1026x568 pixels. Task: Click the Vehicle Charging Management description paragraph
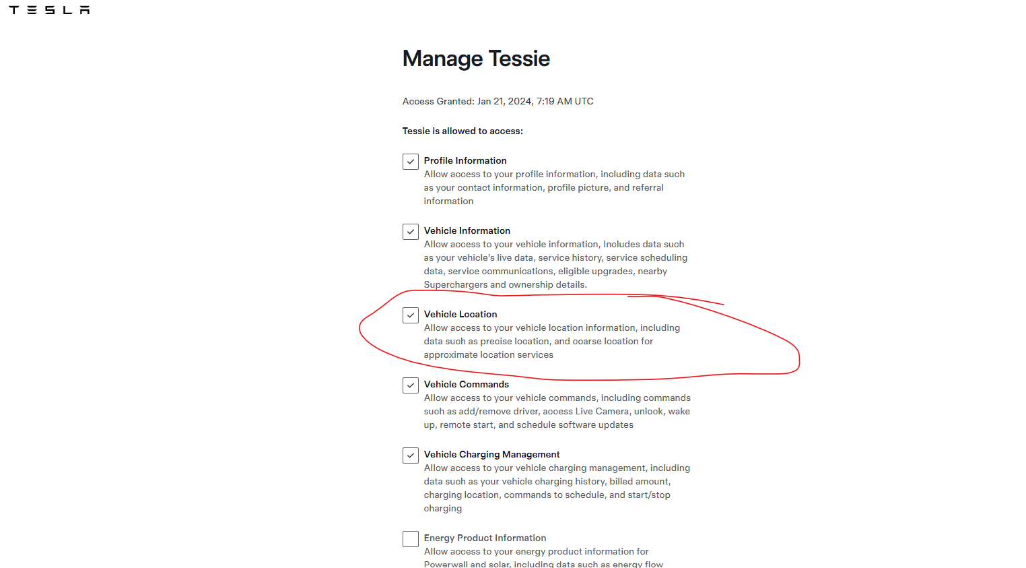(557, 488)
